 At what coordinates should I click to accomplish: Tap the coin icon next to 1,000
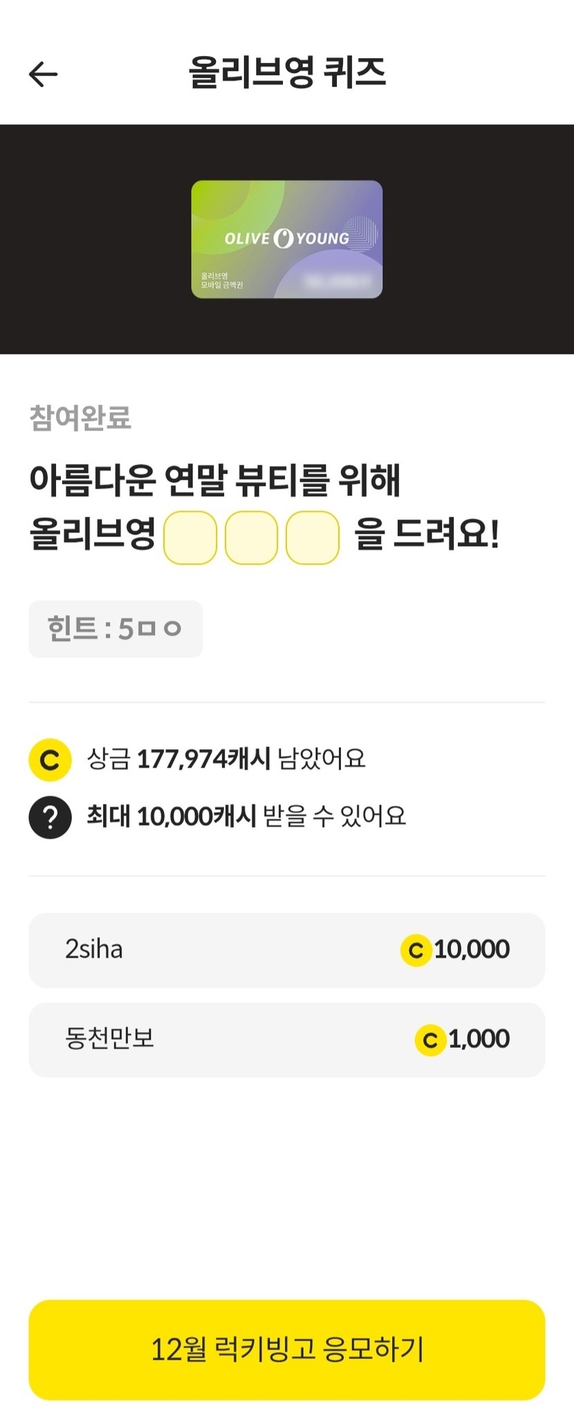coord(429,1040)
